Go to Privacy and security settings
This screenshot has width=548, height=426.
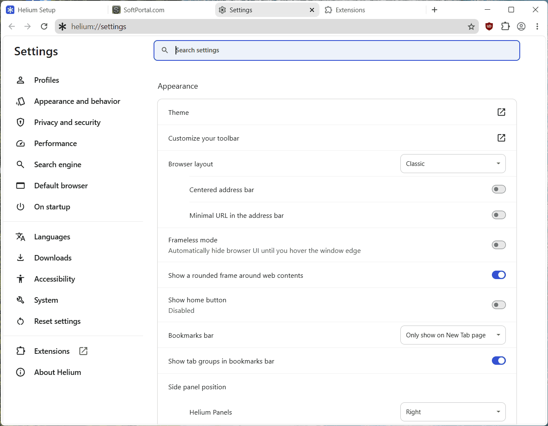tap(67, 122)
